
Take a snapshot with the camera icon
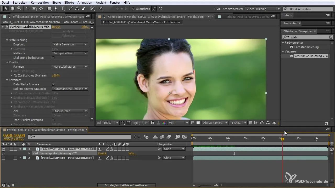[152, 123]
